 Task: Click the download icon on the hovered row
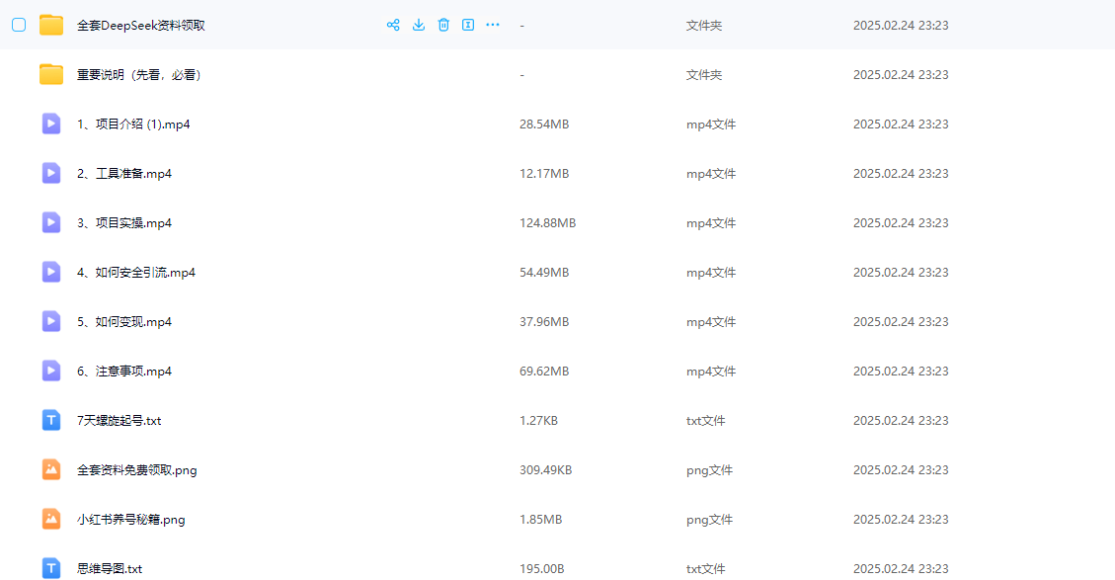(419, 25)
